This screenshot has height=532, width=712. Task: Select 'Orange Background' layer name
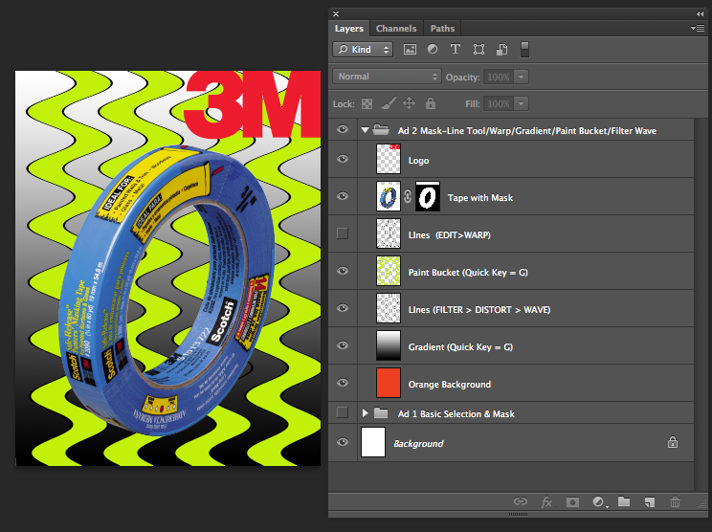point(450,385)
